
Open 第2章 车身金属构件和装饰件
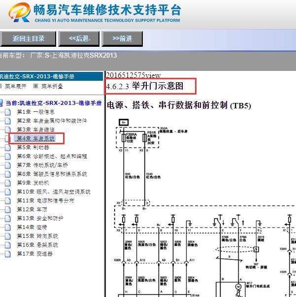pyautogui.click(x=52, y=121)
